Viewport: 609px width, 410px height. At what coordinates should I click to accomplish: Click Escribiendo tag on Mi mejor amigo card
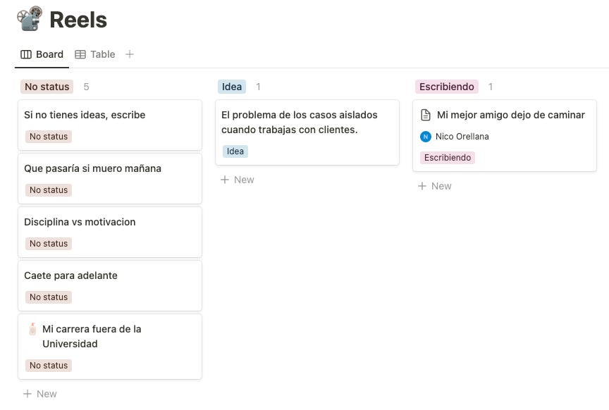point(448,158)
